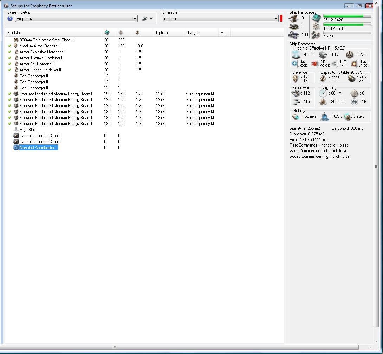Click Wing Commander right click to set
The width and height of the screenshot is (383, 354).
(319, 151)
